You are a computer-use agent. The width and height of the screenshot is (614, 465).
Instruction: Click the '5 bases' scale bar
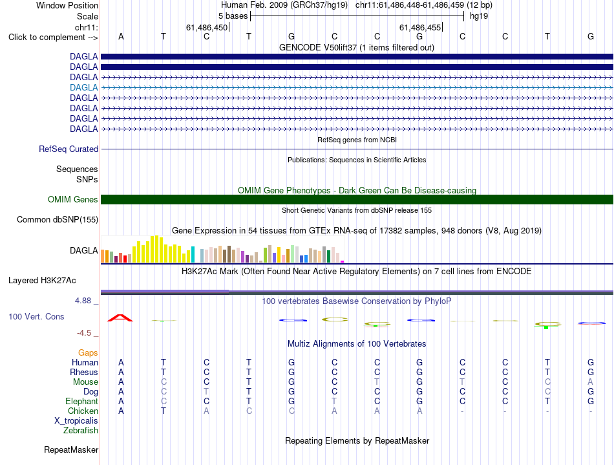click(x=357, y=16)
